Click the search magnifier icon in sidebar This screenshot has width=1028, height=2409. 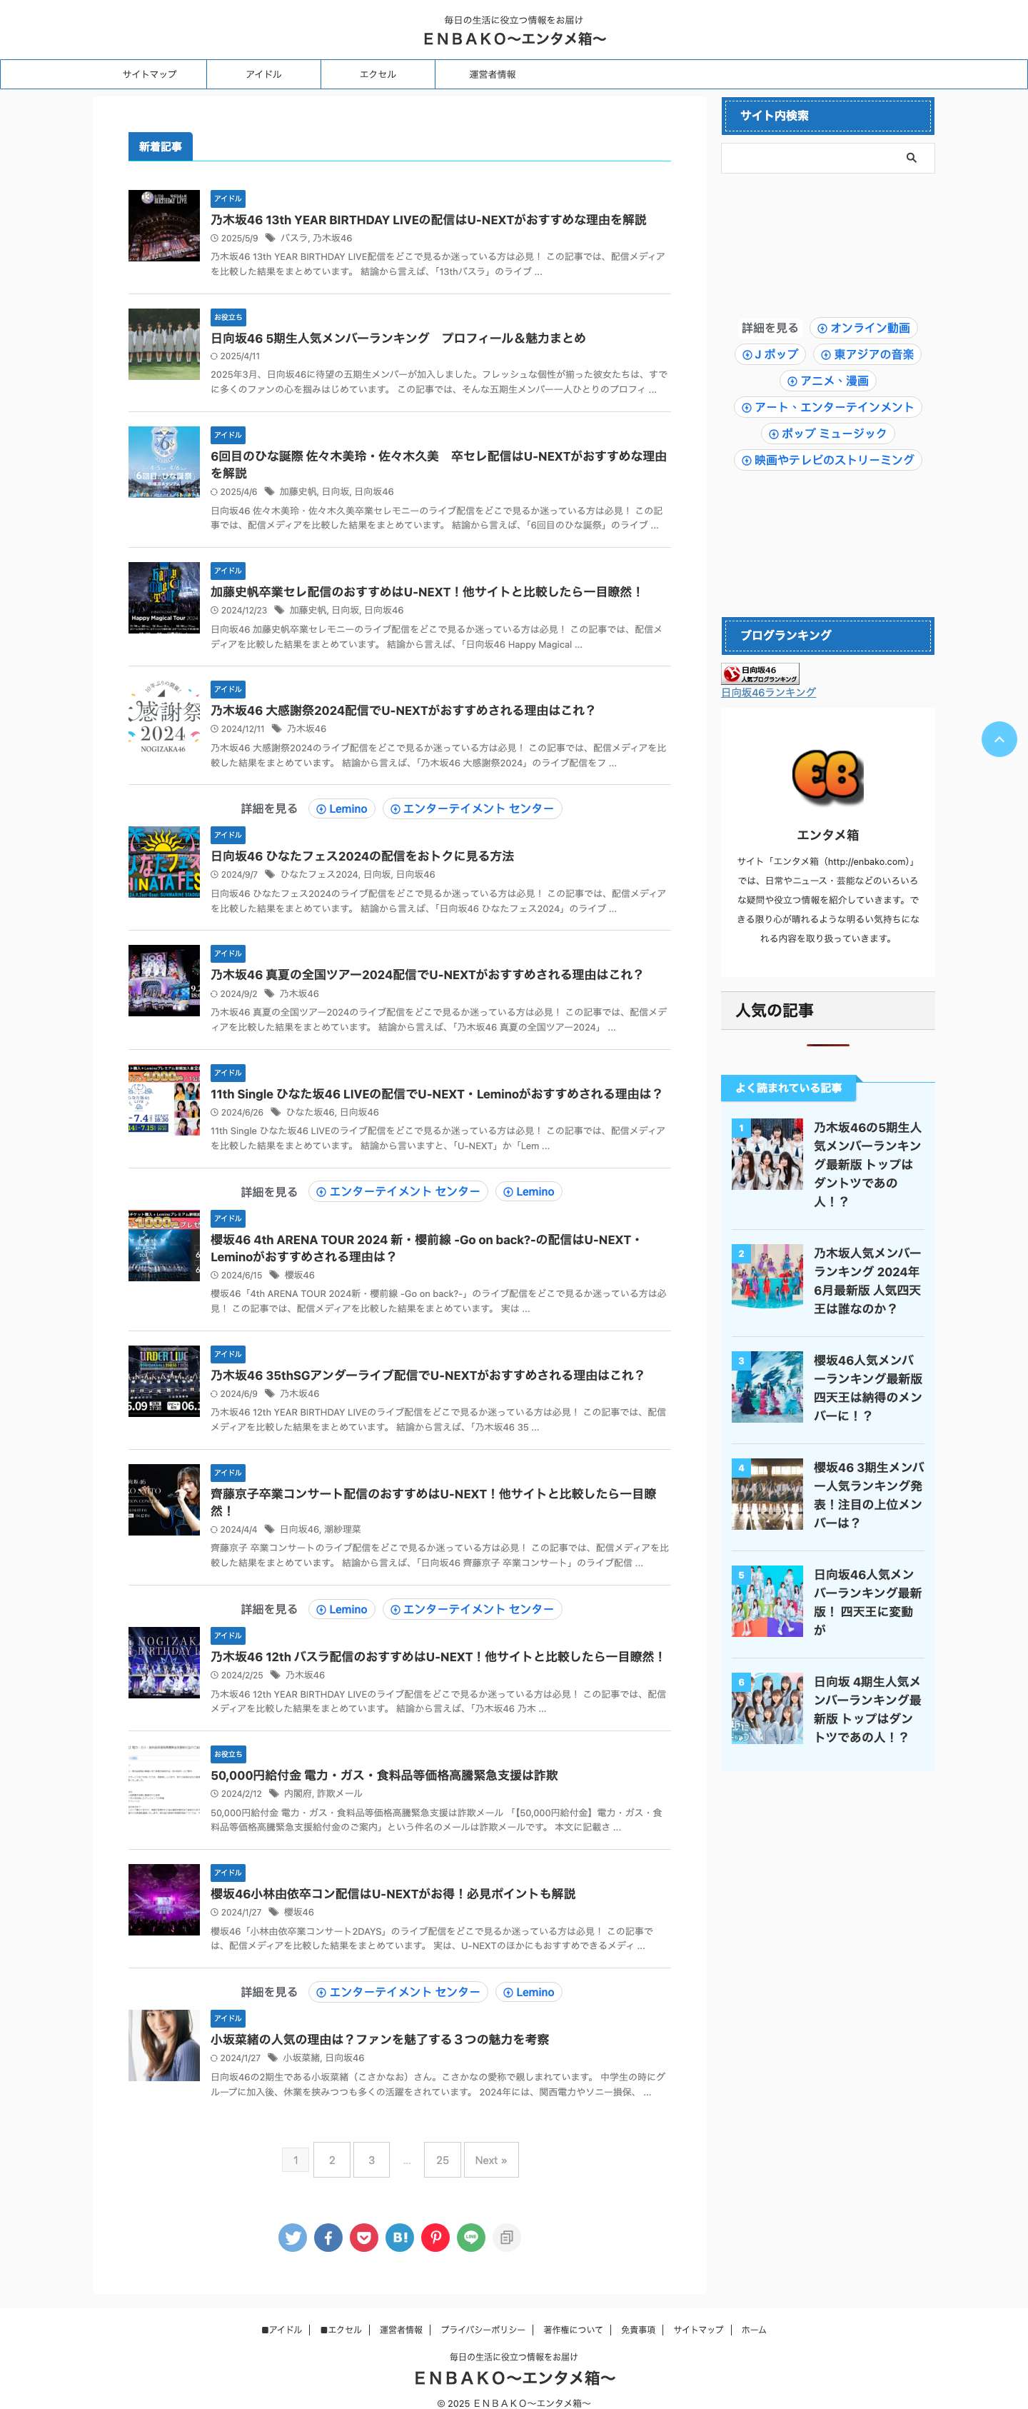click(x=911, y=158)
